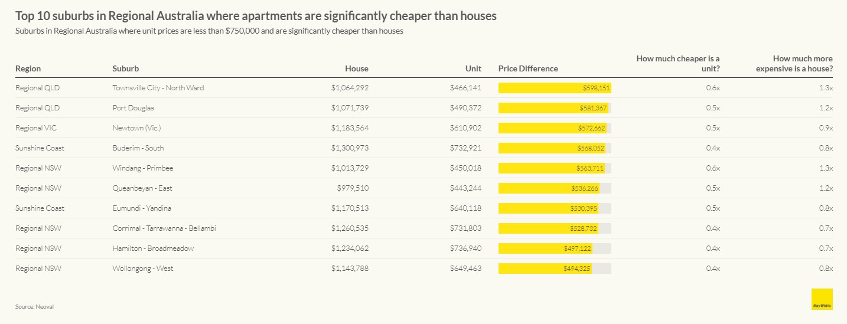Click the $494,325 price difference bar
Screen dimensions: 847x324
[x=545, y=269]
